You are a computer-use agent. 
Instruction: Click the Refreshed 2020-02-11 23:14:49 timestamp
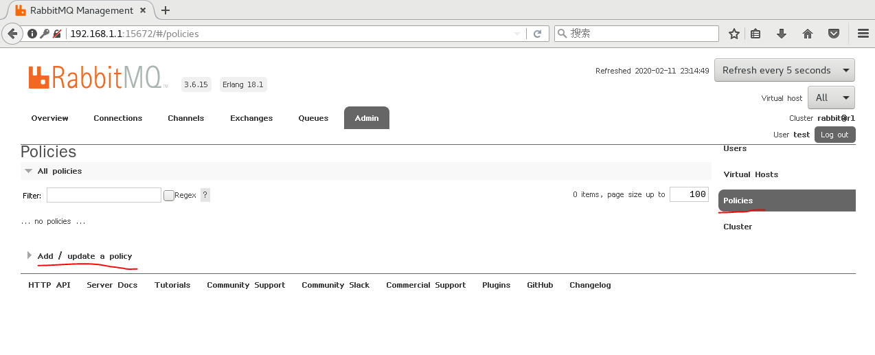(x=652, y=71)
